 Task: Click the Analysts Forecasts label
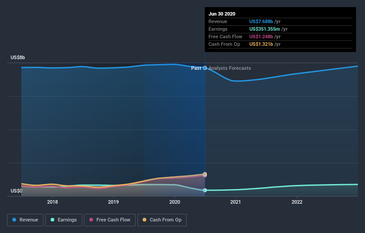[x=230, y=68]
